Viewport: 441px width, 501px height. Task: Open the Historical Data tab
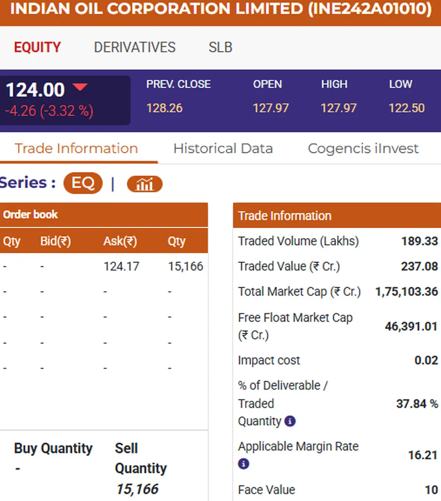(223, 148)
